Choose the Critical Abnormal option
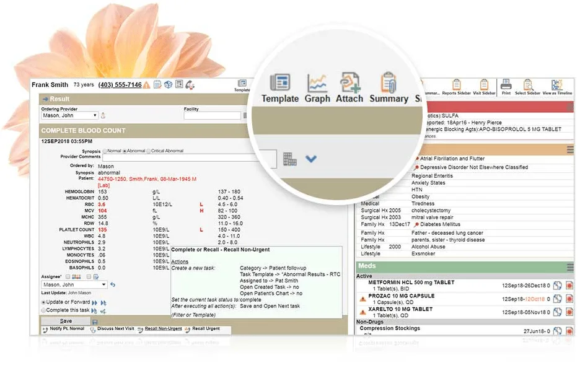Image resolution: width=580 pixels, height=373 pixels. click(148, 150)
